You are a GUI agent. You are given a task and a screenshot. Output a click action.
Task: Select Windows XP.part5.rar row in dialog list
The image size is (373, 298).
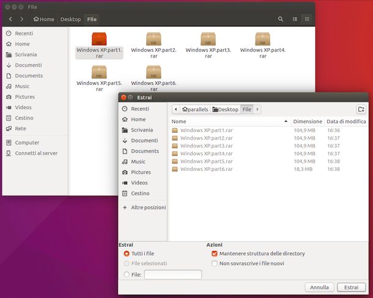(268, 161)
